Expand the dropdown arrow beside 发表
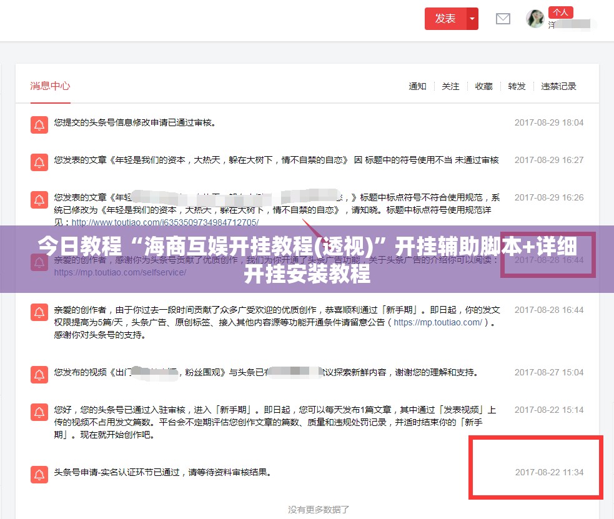Screen dimensions: 614x519 point(472,18)
